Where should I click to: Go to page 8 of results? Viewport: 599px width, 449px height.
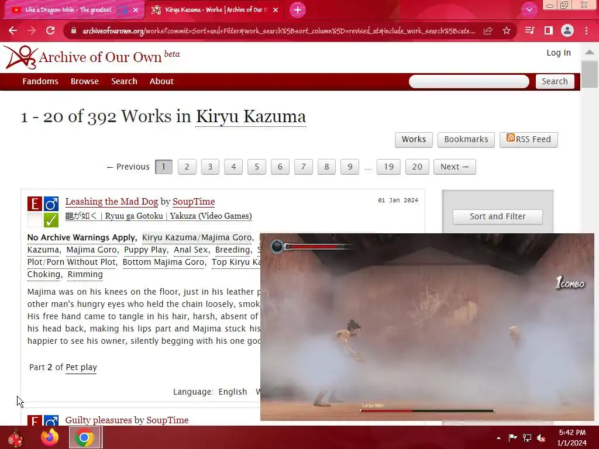[326, 167]
